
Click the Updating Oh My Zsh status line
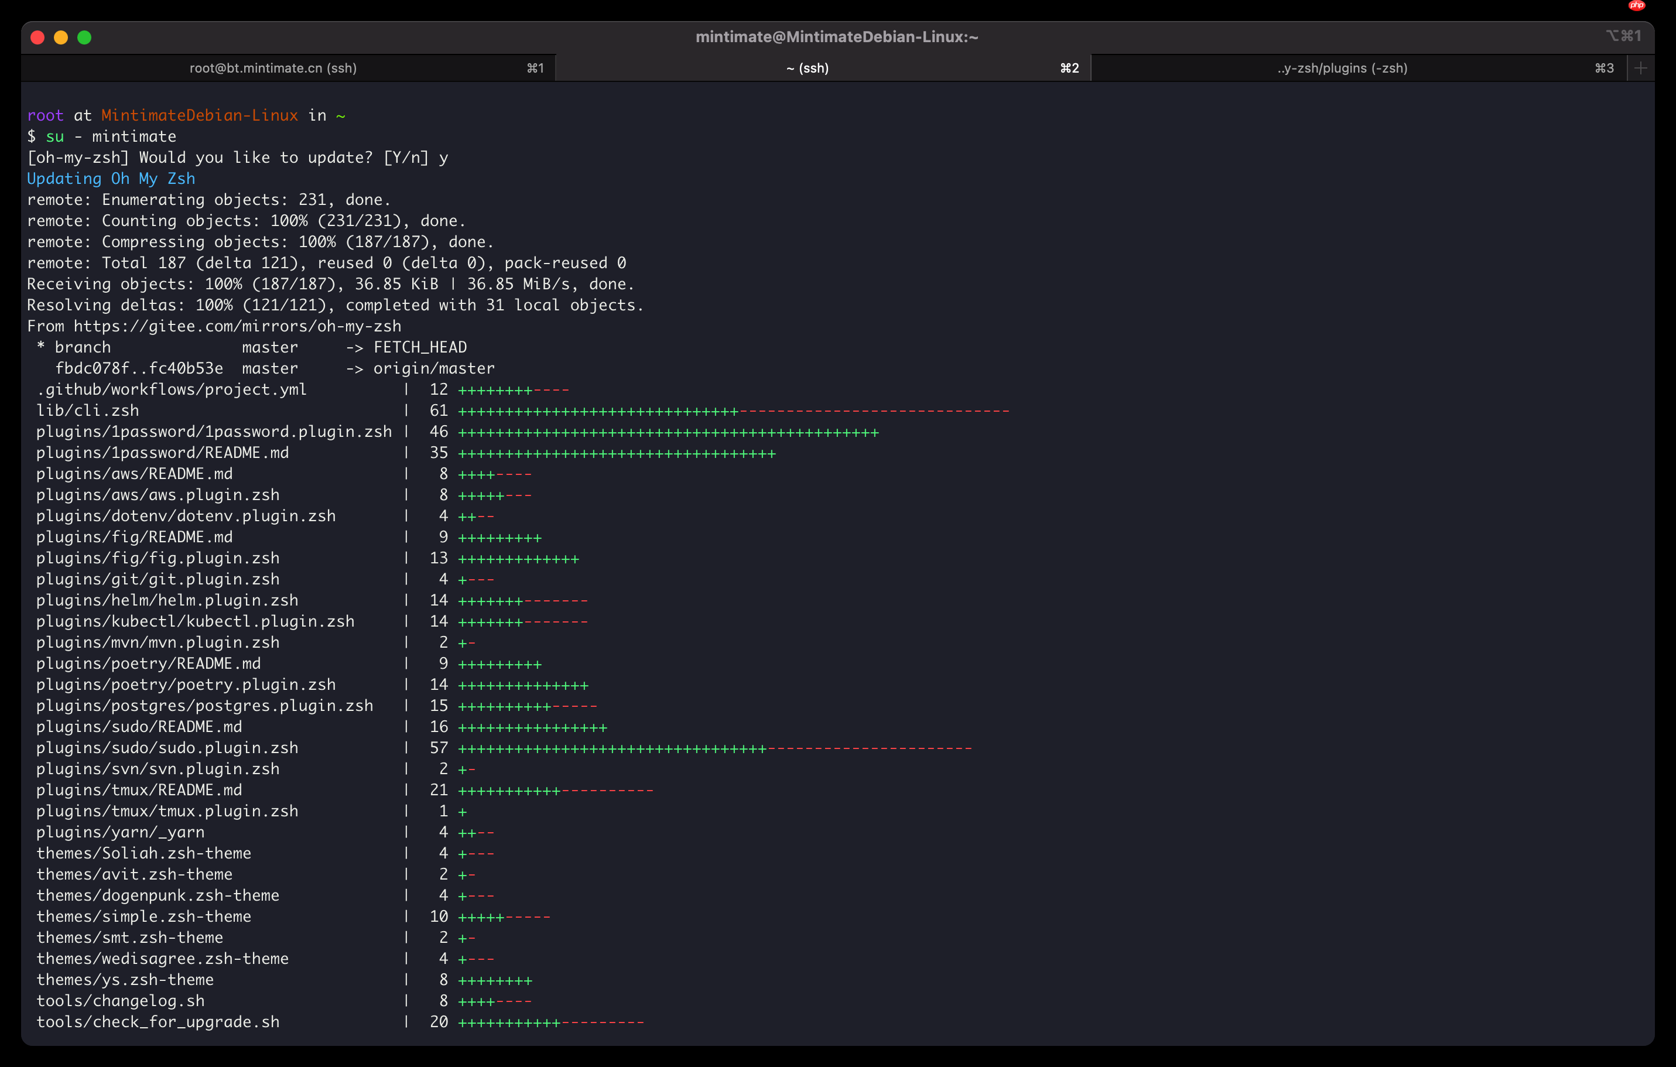[111, 178]
